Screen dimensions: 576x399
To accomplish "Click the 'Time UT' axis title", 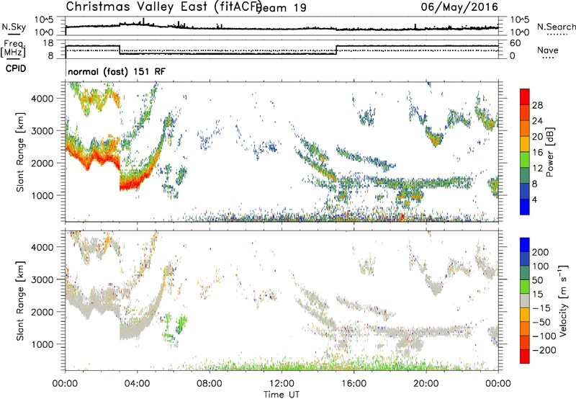I will tap(282, 395).
